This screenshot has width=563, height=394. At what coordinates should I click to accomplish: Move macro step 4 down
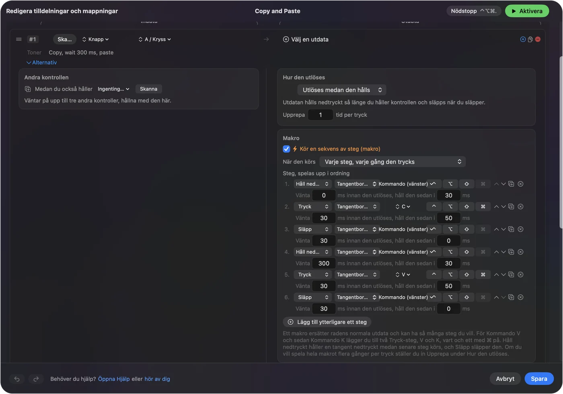click(x=503, y=252)
